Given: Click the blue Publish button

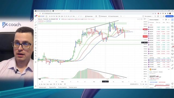Looking at the screenshot, I should [x=169, y=16].
